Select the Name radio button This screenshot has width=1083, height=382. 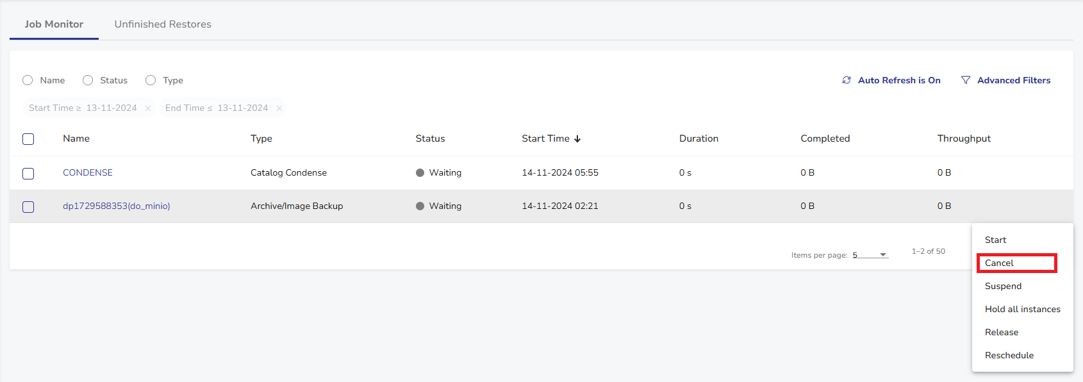28,80
